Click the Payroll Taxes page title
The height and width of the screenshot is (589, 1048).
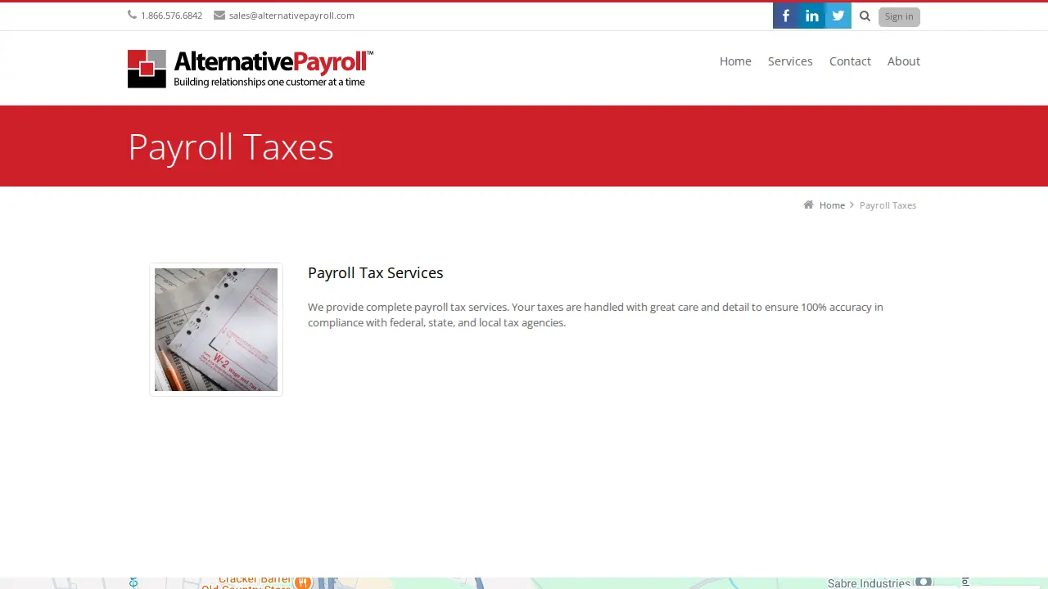pyautogui.click(x=231, y=147)
